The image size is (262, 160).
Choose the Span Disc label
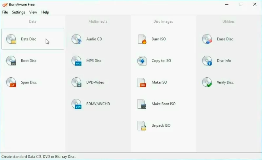tap(29, 82)
